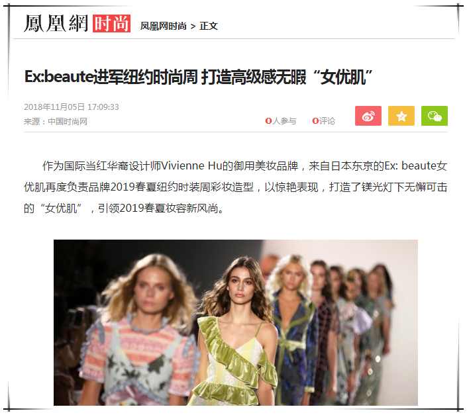
Task: View the 0人参与 participation count
Action: click(x=281, y=120)
